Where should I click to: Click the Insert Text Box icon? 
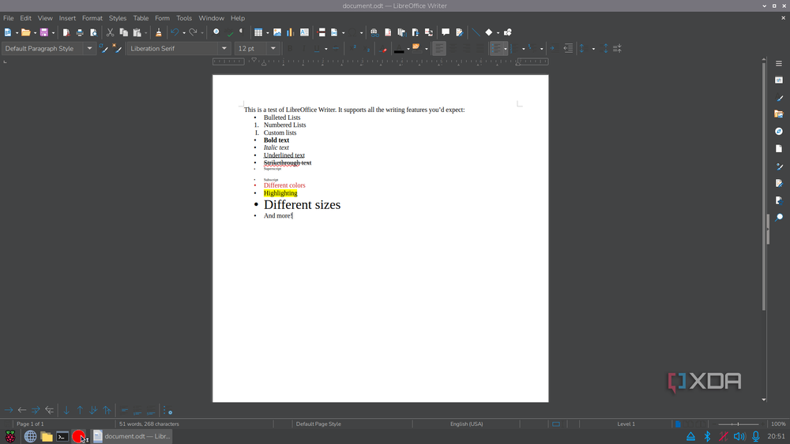point(304,32)
